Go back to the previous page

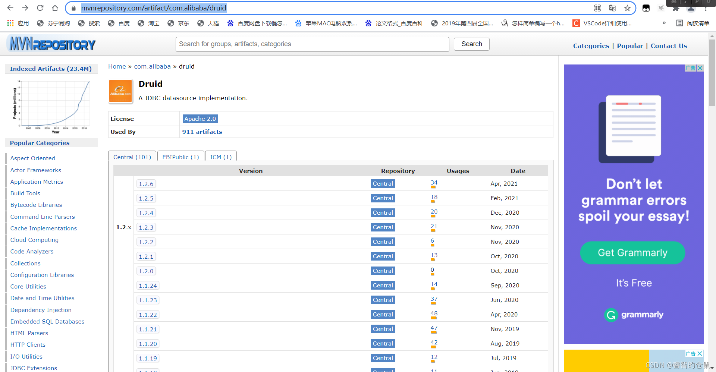coord(10,8)
